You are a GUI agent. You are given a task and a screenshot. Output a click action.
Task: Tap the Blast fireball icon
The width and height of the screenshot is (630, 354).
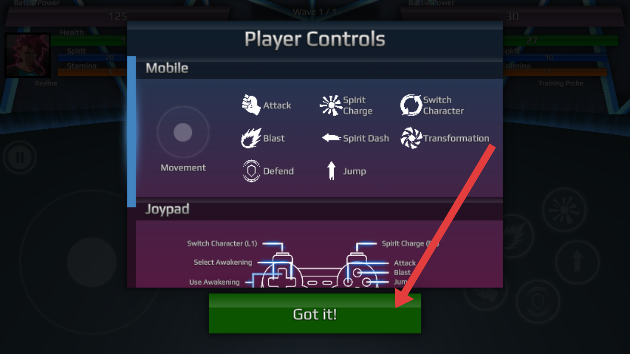coord(251,138)
